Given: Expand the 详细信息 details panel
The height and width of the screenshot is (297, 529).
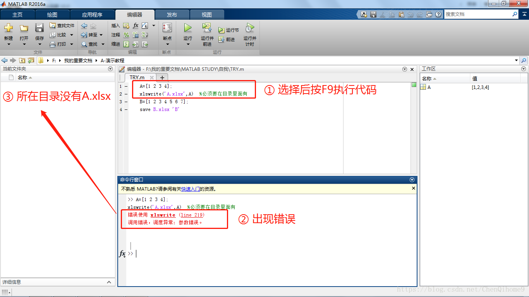Looking at the screenshot, I should pos(109,282).
